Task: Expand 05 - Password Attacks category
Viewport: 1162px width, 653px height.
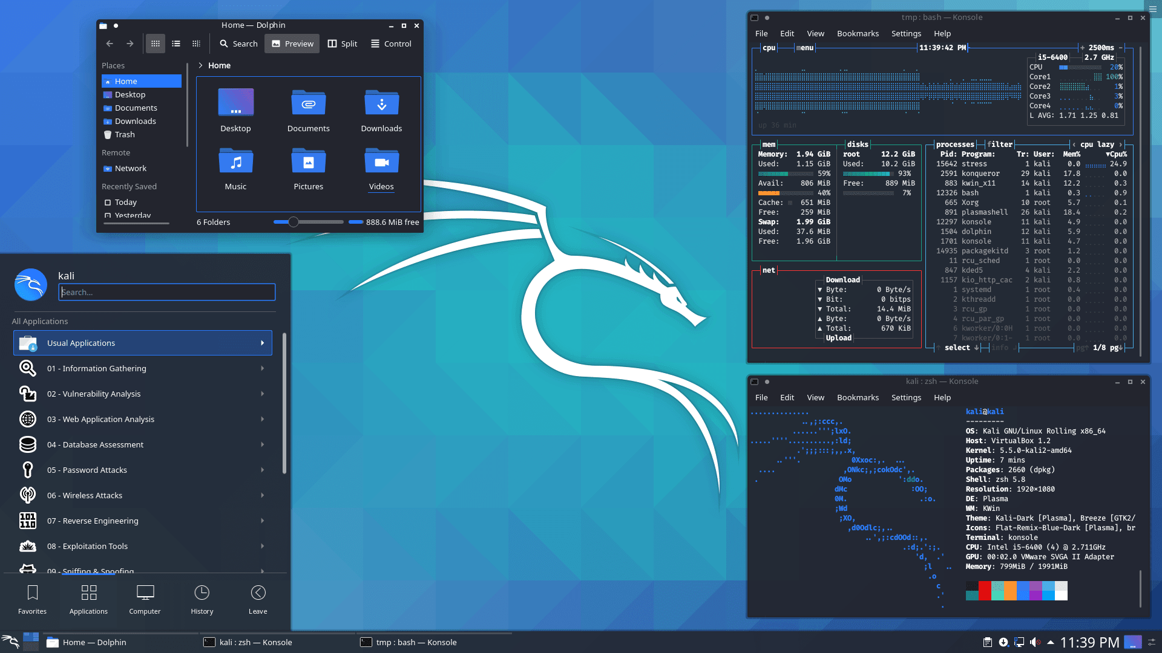Action: click(x=143, y=470)
